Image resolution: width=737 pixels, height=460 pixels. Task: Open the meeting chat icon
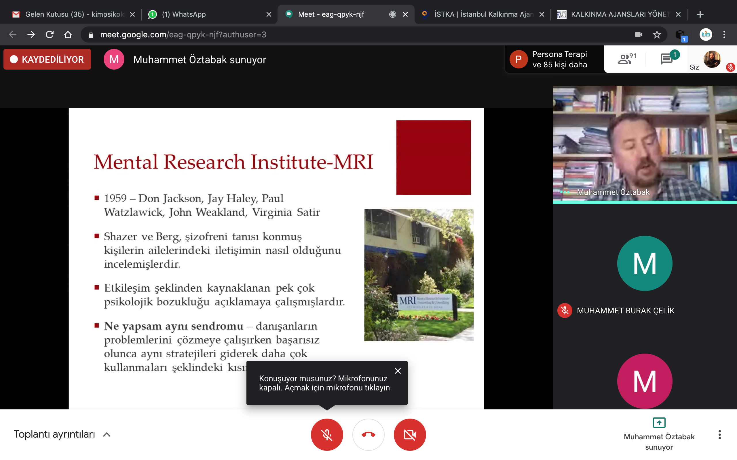pos(666,59)
